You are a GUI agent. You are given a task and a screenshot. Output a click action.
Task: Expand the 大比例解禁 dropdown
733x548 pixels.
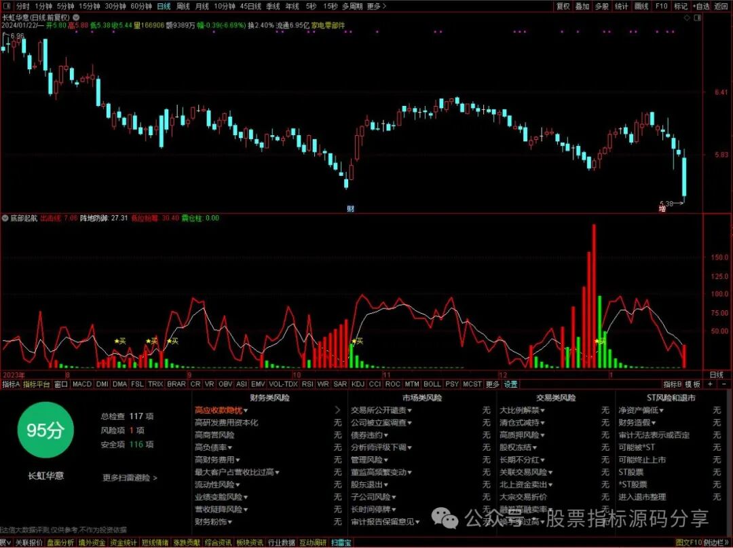click(542, 411)
